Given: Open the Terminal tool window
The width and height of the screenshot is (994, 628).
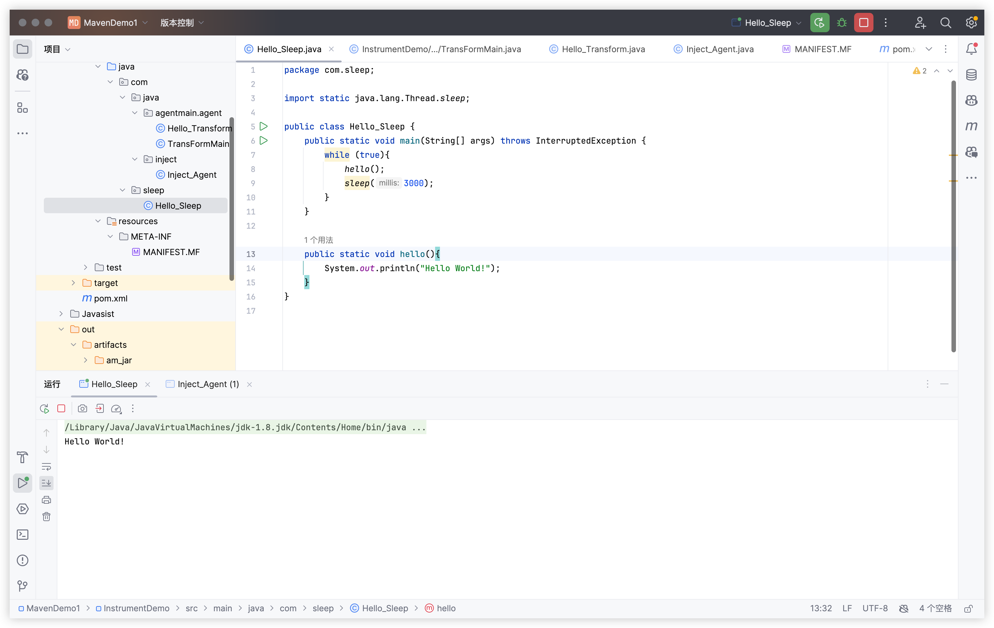Looking at the screenshot, I should [x=23, y=534].
